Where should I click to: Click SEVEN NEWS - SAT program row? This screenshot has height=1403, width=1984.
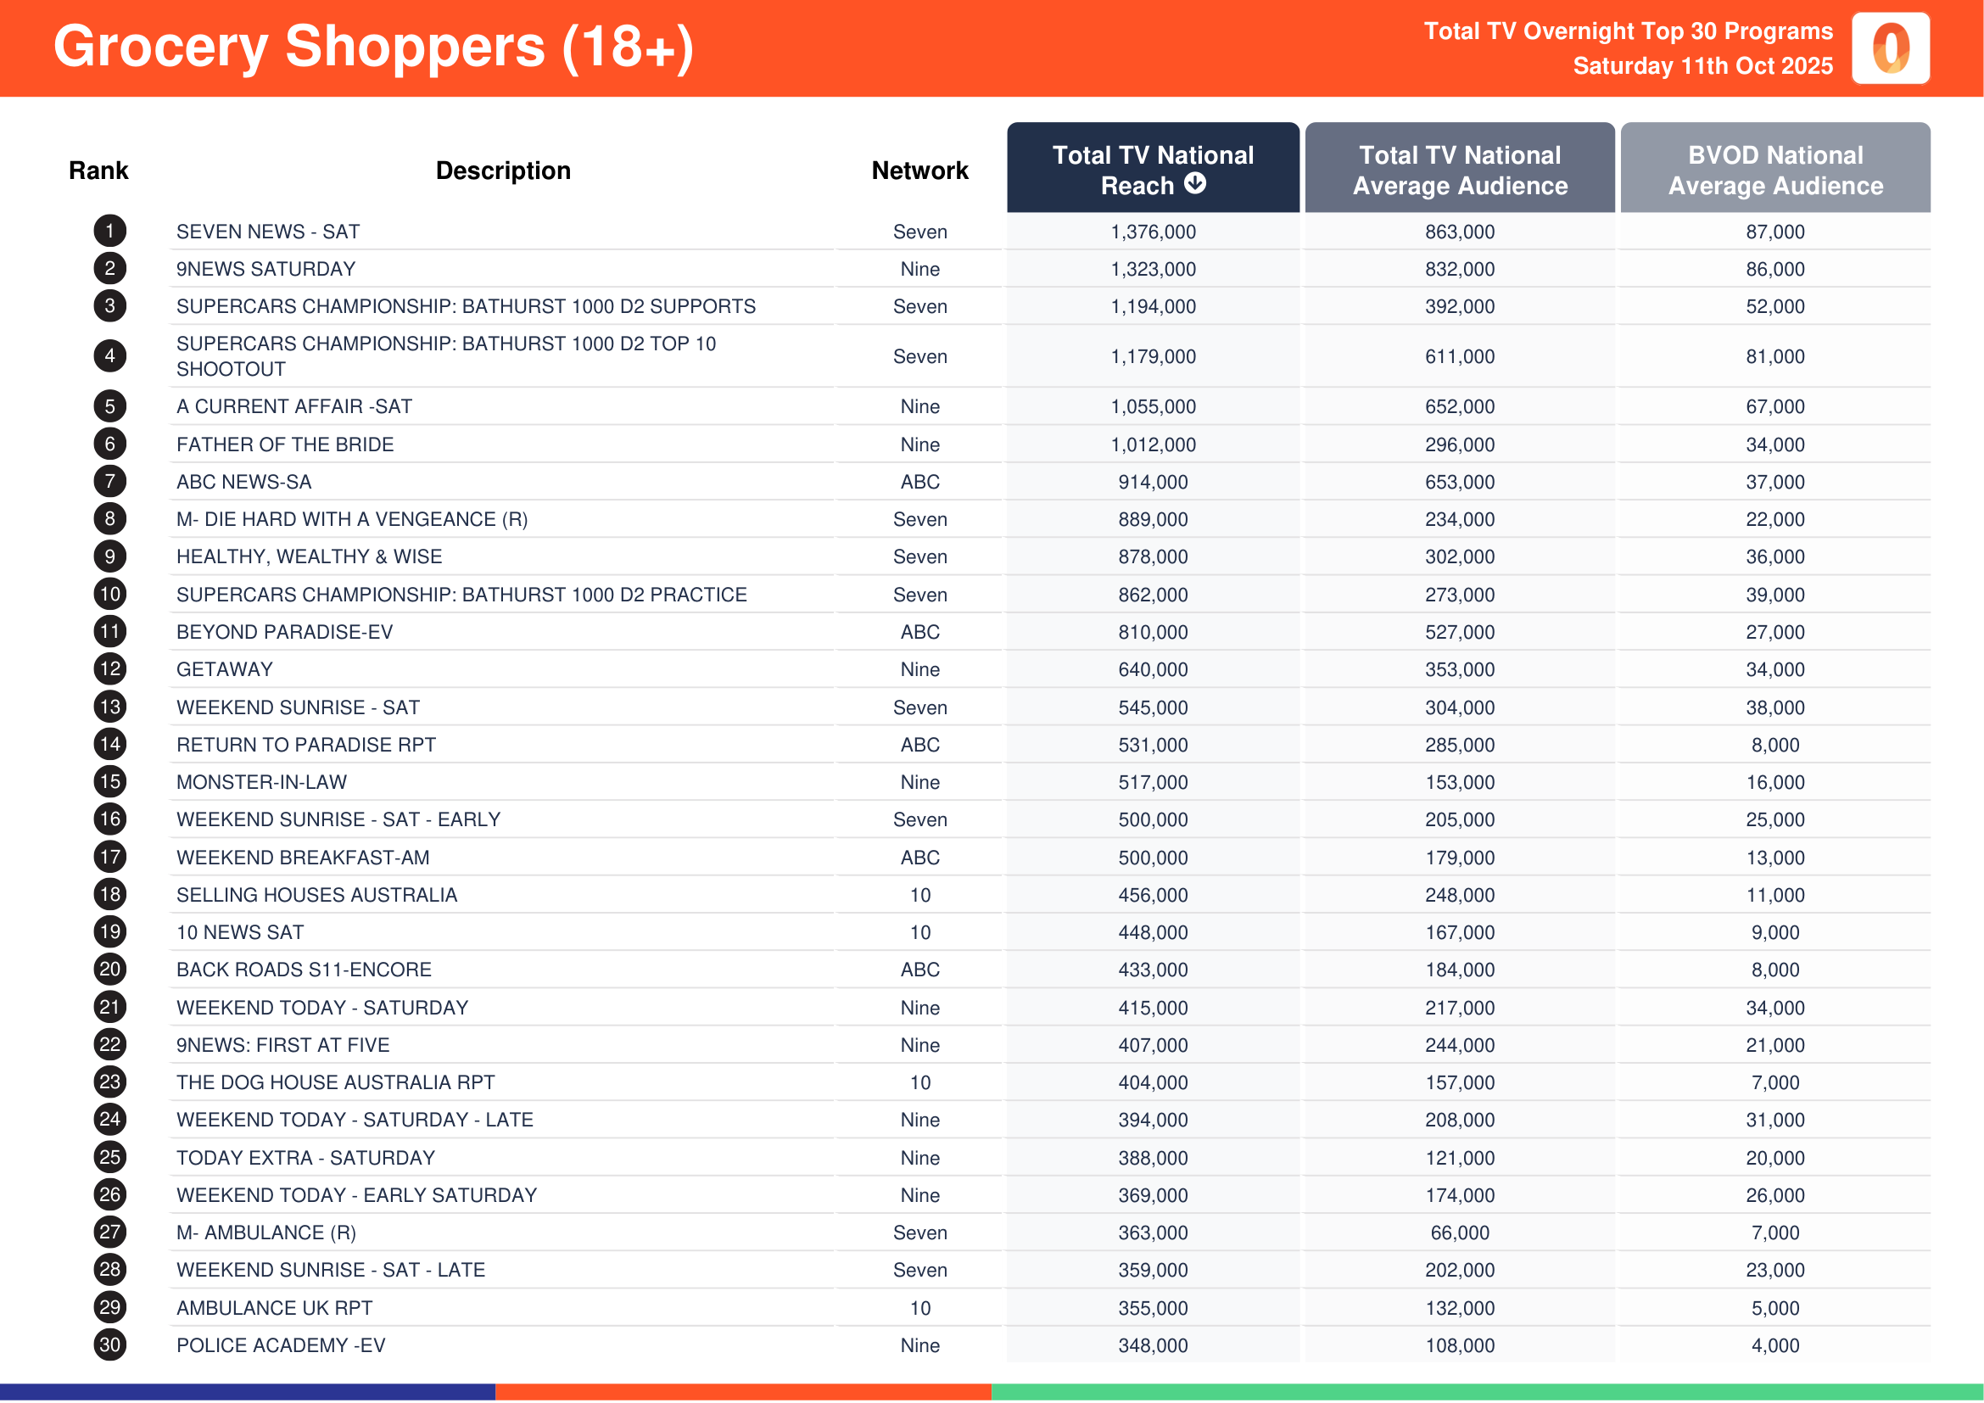point(268,232)
